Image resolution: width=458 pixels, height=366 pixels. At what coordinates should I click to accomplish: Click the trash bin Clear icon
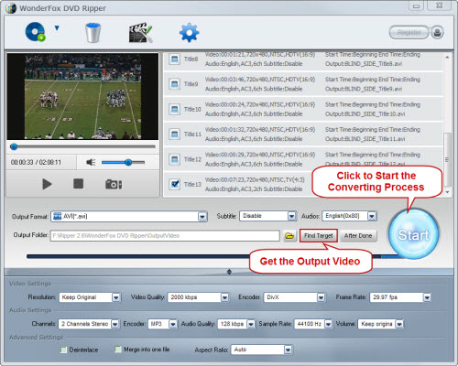point(93,32)
